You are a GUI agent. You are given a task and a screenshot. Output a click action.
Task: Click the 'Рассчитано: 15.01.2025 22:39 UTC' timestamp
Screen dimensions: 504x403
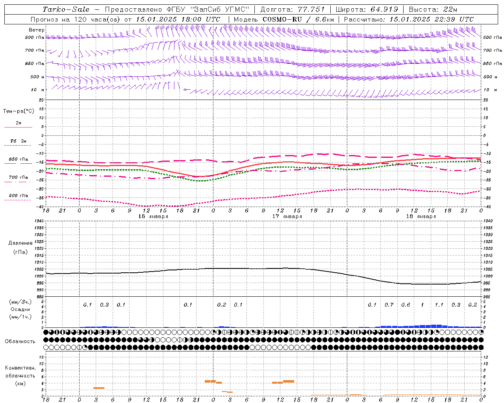point(409,19)
